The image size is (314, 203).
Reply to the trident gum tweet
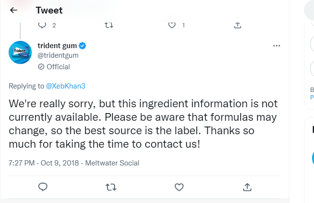coord(42,187)
